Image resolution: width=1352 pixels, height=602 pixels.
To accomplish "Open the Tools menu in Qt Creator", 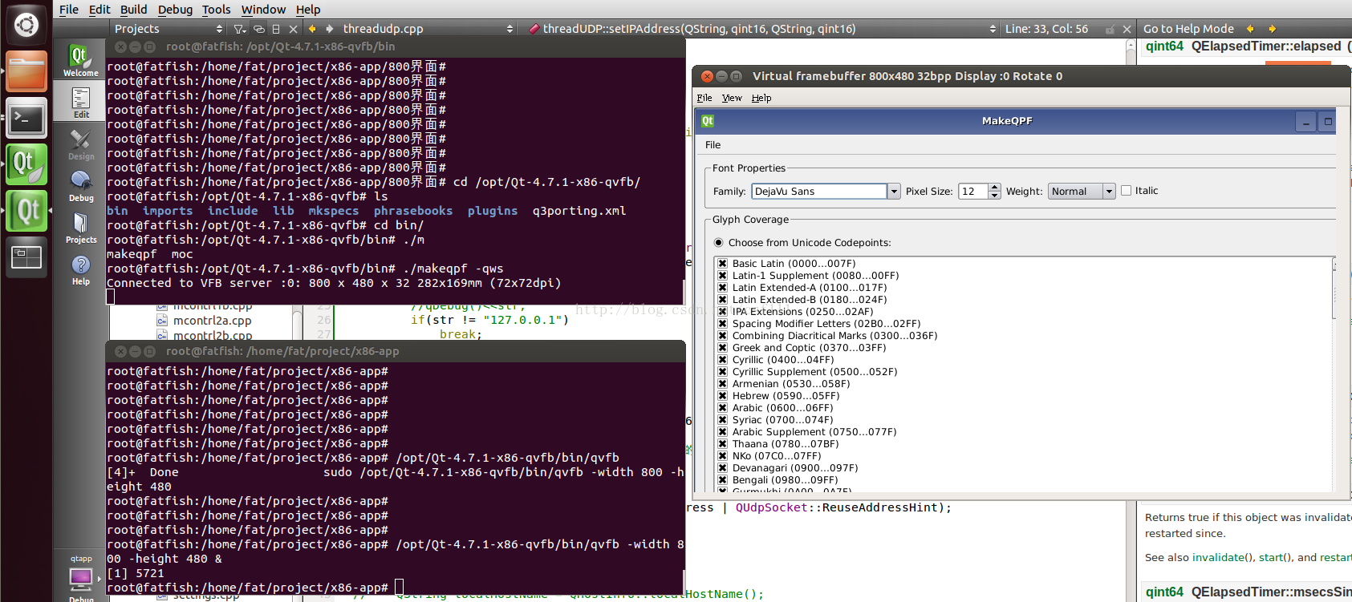I will 216,10.
